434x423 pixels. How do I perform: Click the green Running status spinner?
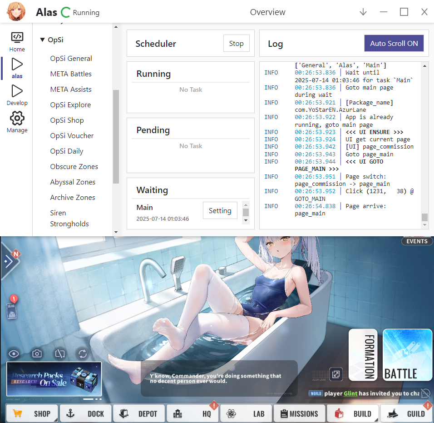click(x=65, y=12)
